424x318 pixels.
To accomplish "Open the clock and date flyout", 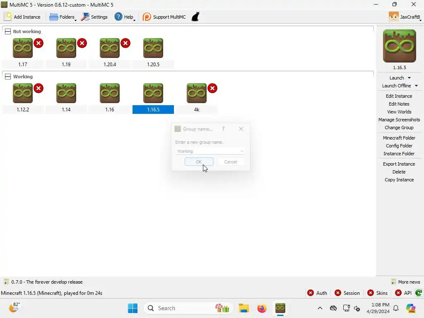I will [378, 308].
